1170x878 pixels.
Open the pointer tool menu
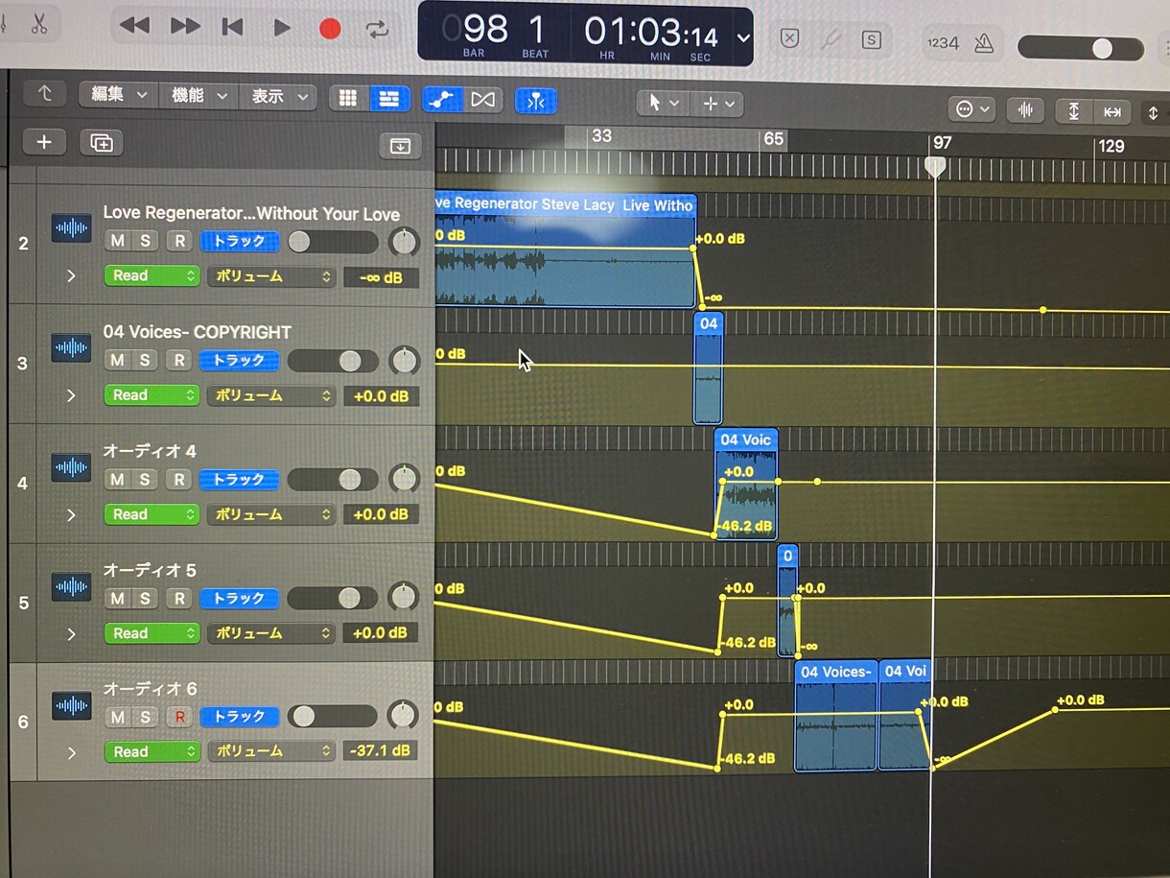click(x=663, y=103)
